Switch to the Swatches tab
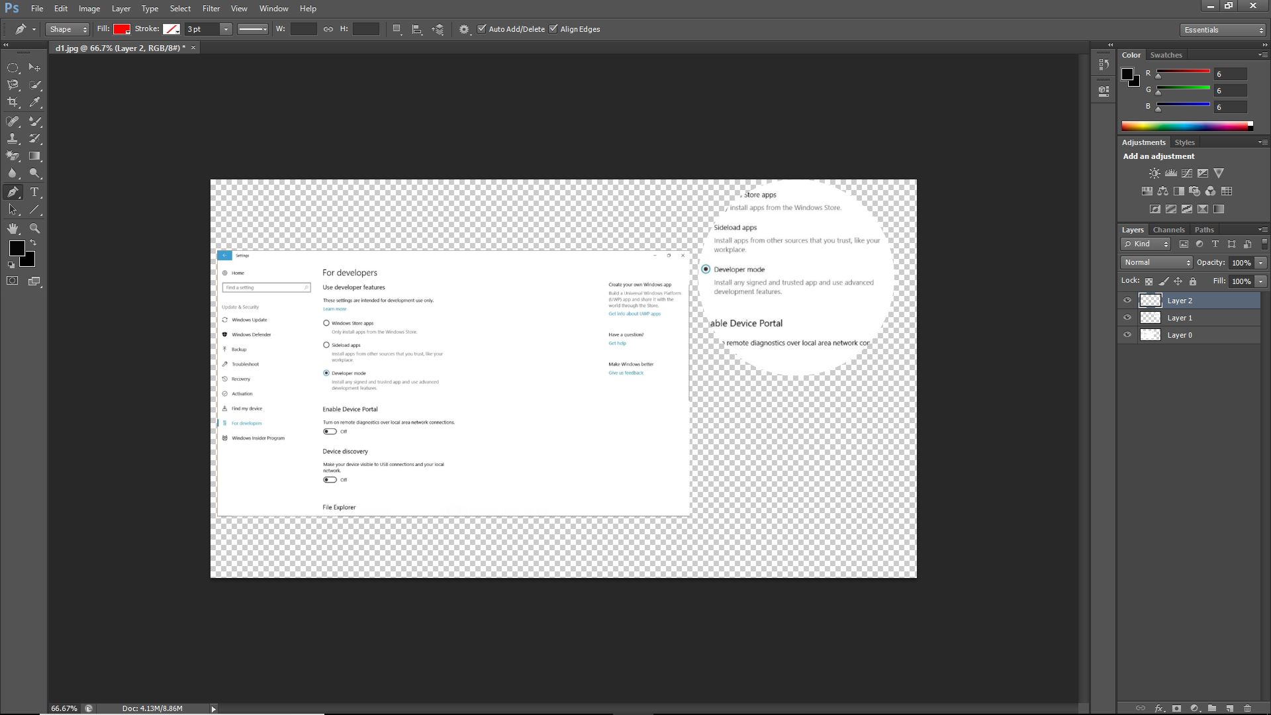The image size is (1271, 715). [1166, 55]
